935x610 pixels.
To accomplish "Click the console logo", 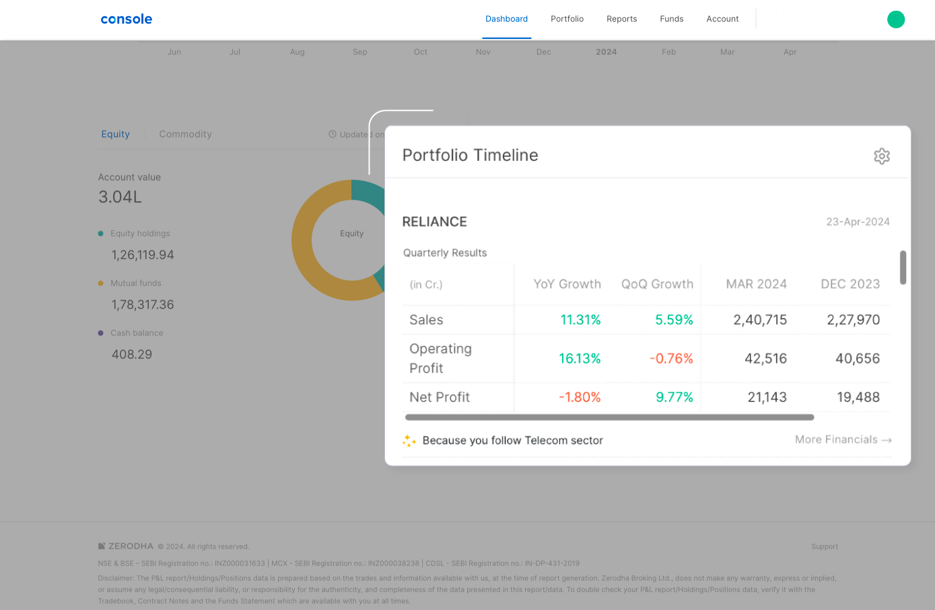I will [x=127, y=19].
